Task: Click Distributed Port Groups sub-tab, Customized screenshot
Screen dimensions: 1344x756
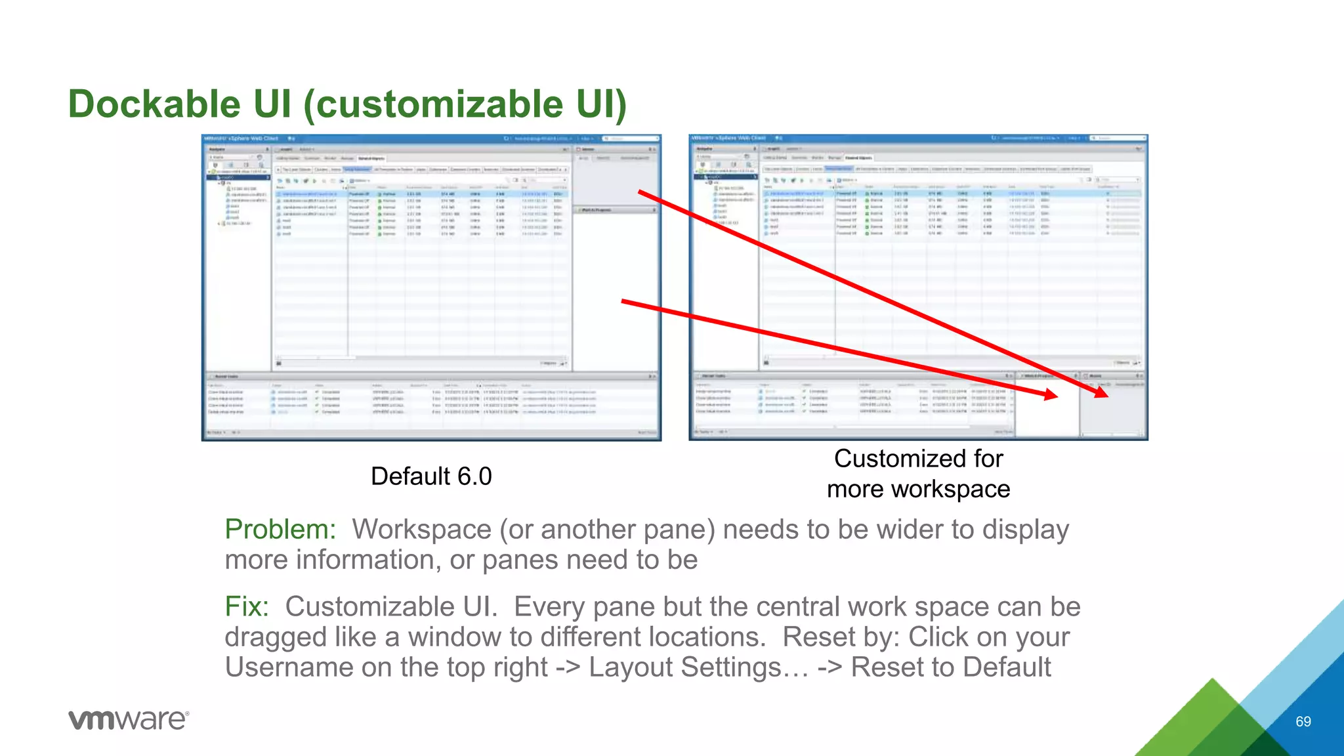Action: pyautogui.click(x=1038, y=169)
